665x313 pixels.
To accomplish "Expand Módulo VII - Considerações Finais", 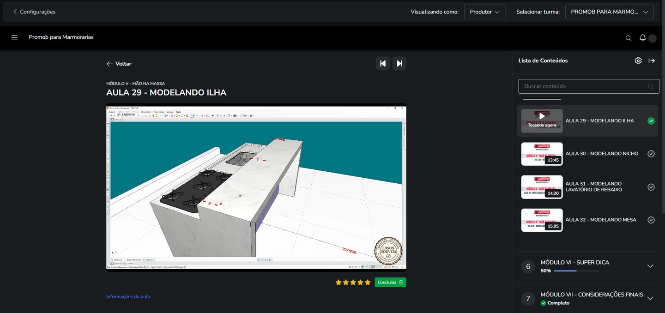I will pos(650,298).
